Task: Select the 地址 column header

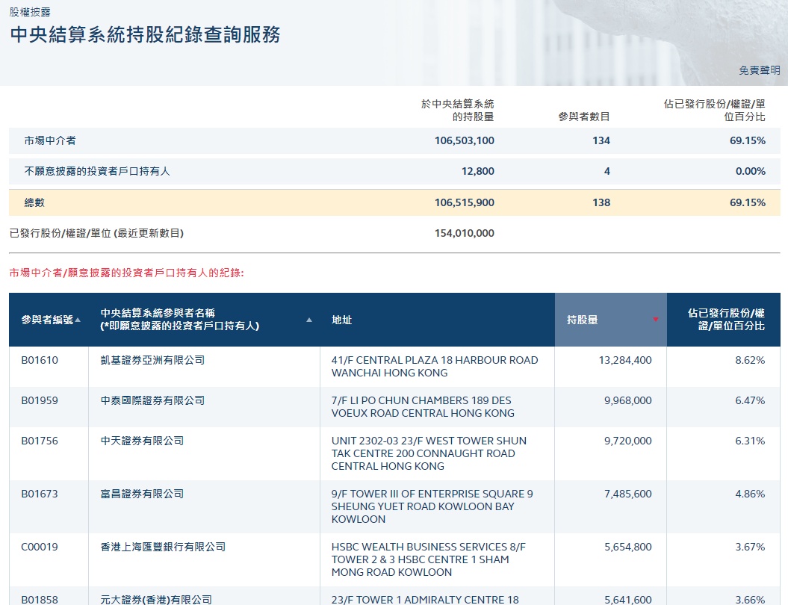Action: tap(342, 320)
